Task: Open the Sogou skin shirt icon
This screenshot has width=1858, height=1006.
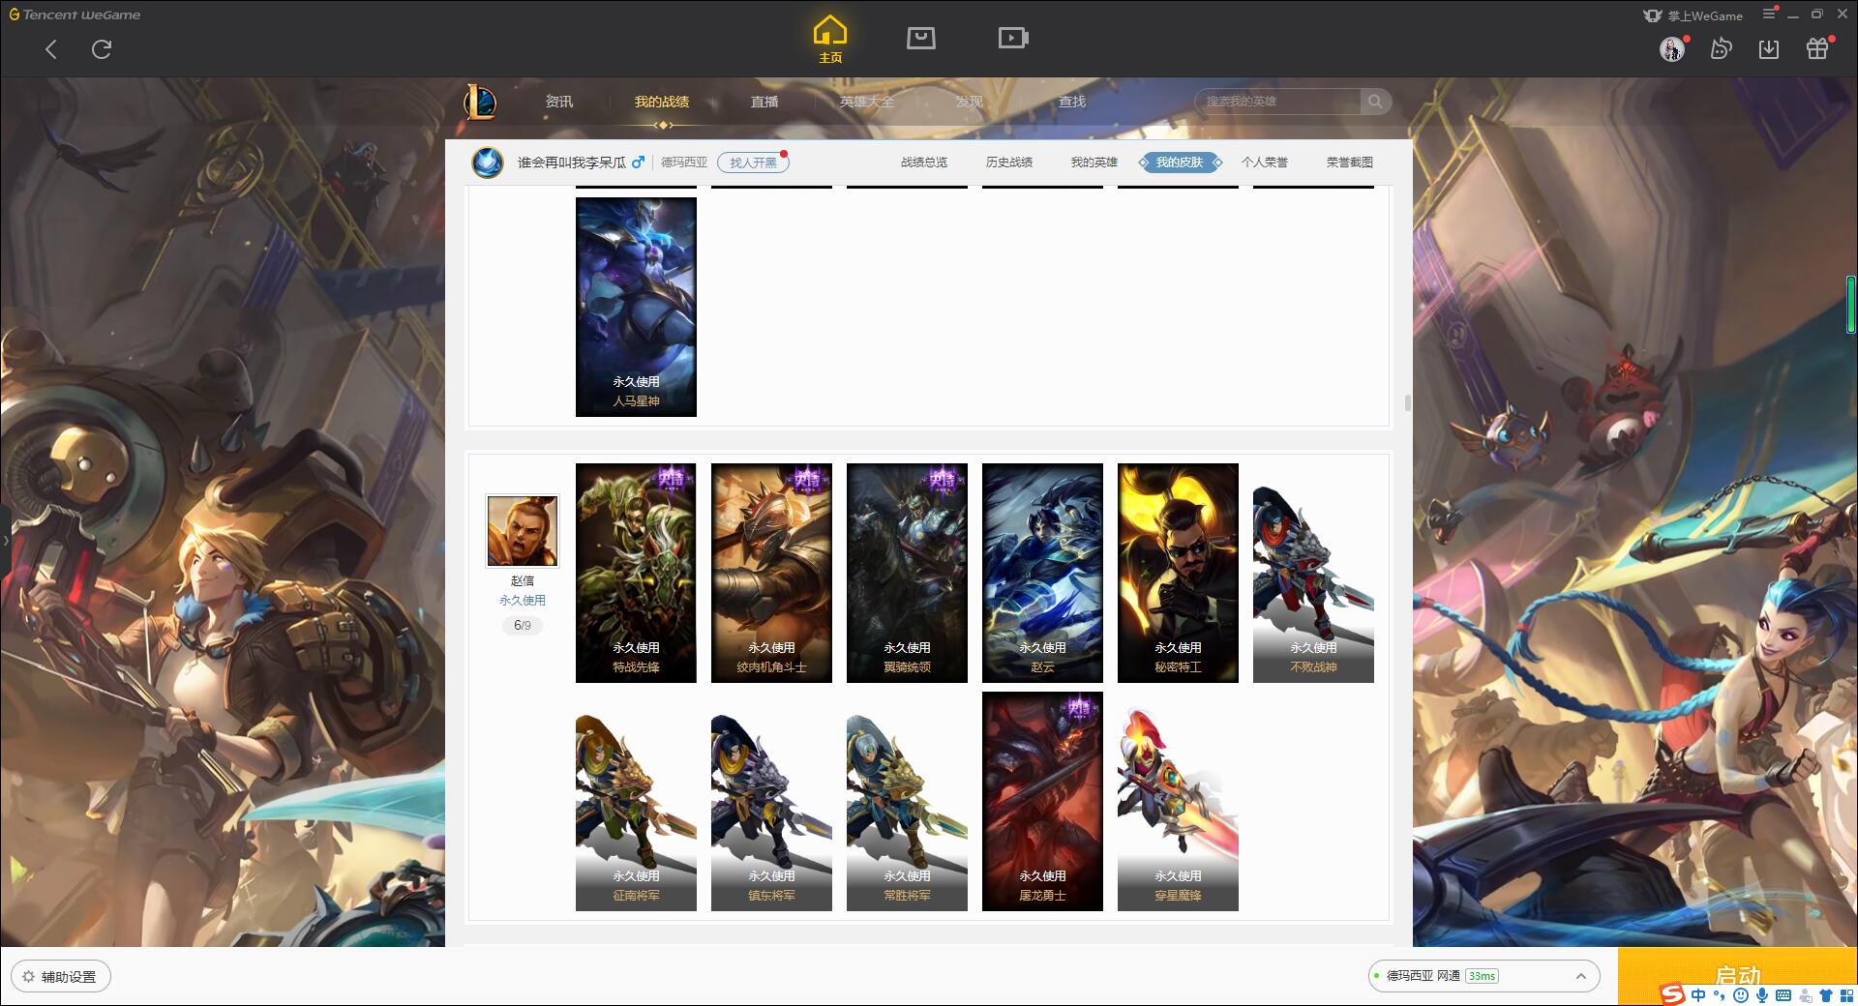Action: click(1826, 995)
